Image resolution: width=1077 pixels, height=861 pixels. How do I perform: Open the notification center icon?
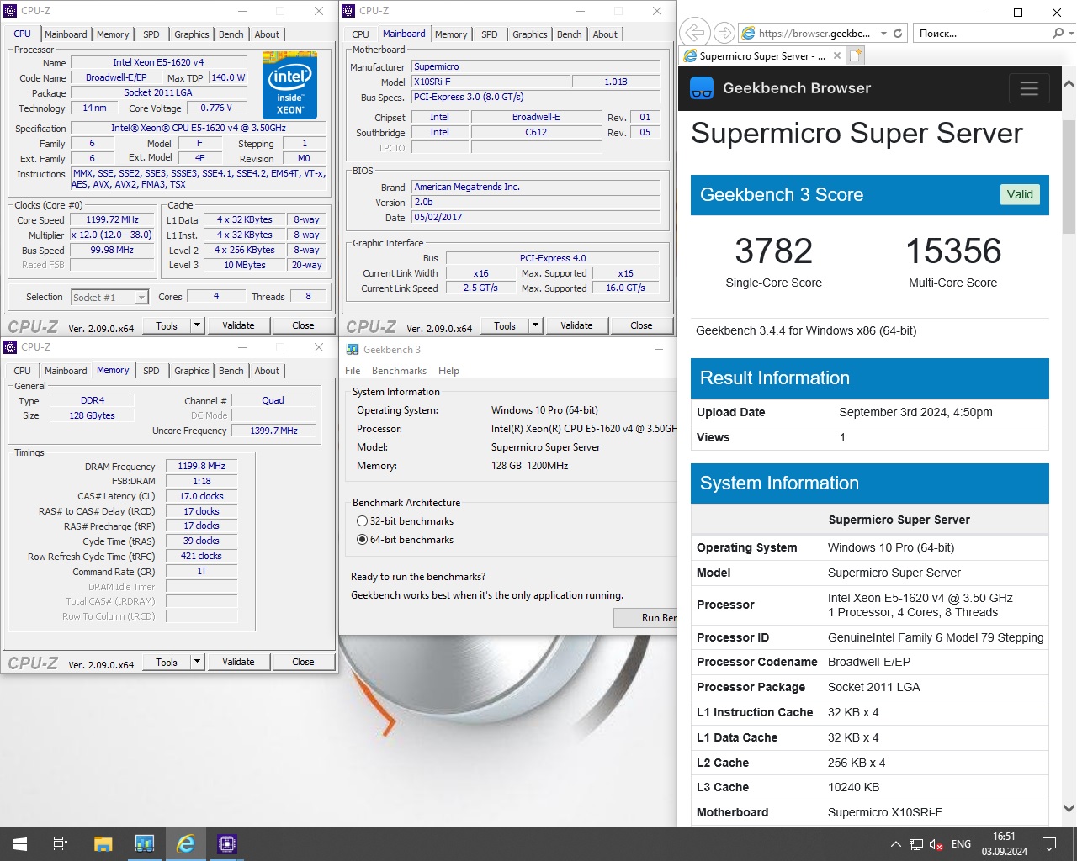pyautogui.click(x=1049, y=844)
